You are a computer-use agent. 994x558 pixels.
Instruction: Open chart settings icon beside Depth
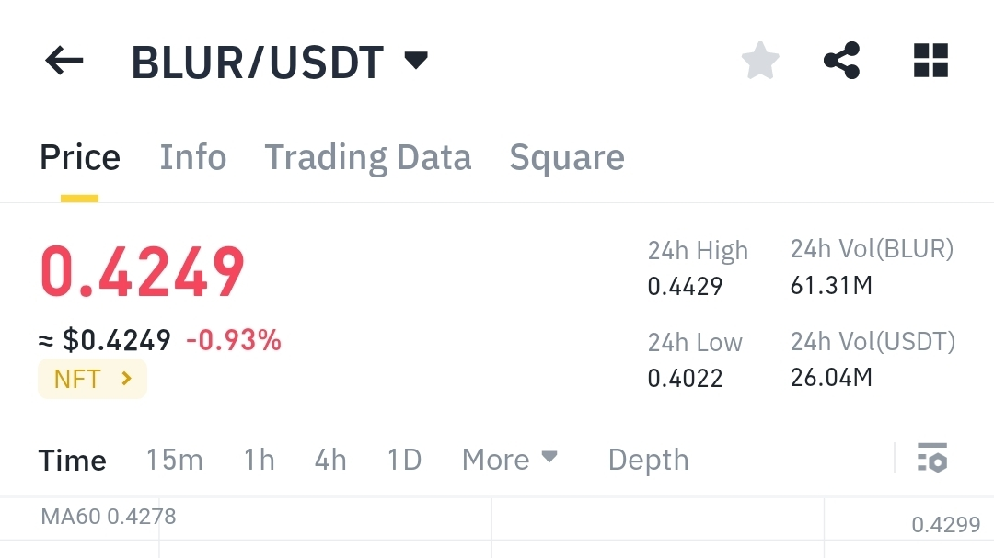coord(931,457)
